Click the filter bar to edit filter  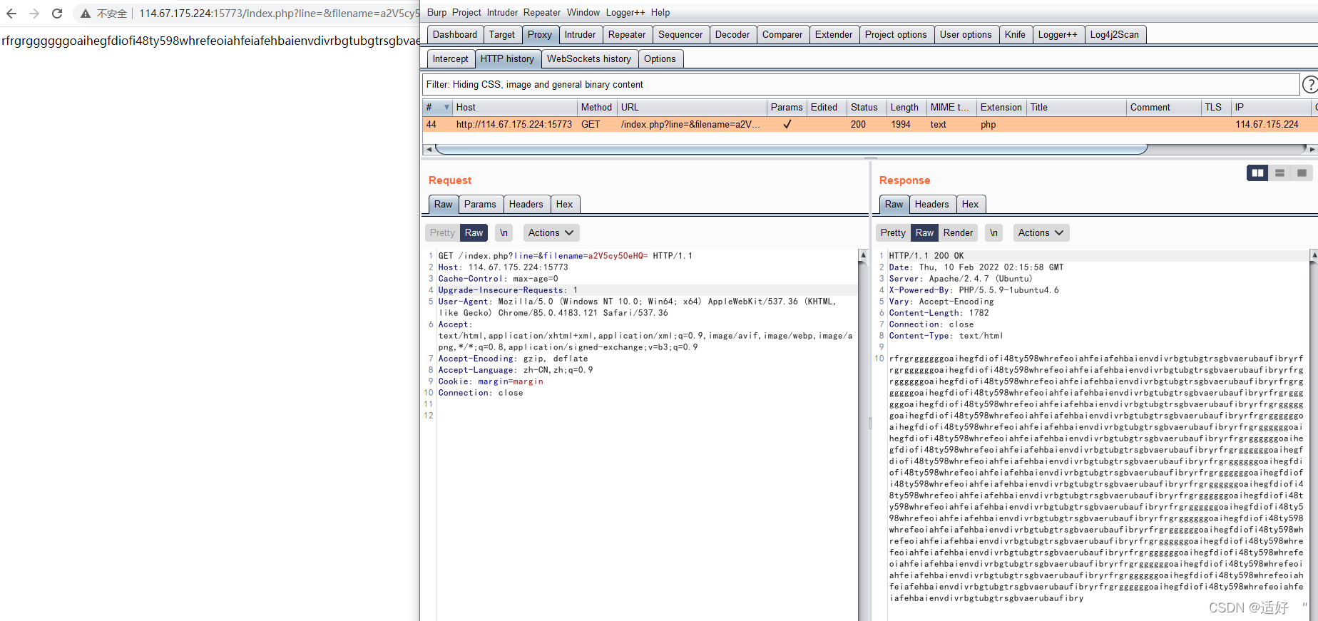coord(861,84)
